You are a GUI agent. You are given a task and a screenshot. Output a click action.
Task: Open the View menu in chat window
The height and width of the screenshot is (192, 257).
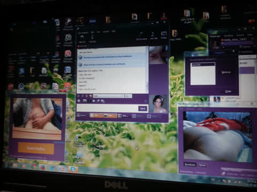(99, 32)
